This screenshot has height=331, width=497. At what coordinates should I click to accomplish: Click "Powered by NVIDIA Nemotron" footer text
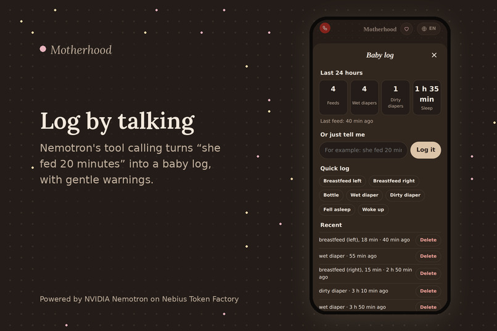[x=139, y=299]
